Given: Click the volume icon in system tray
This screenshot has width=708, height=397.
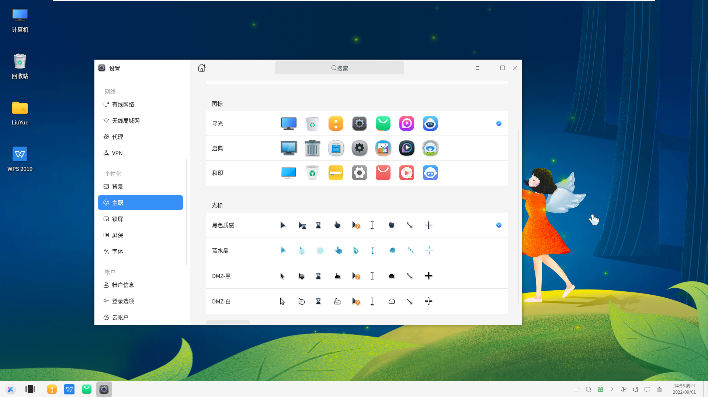Looking at the screenshot, I should (x=624, y=389).
